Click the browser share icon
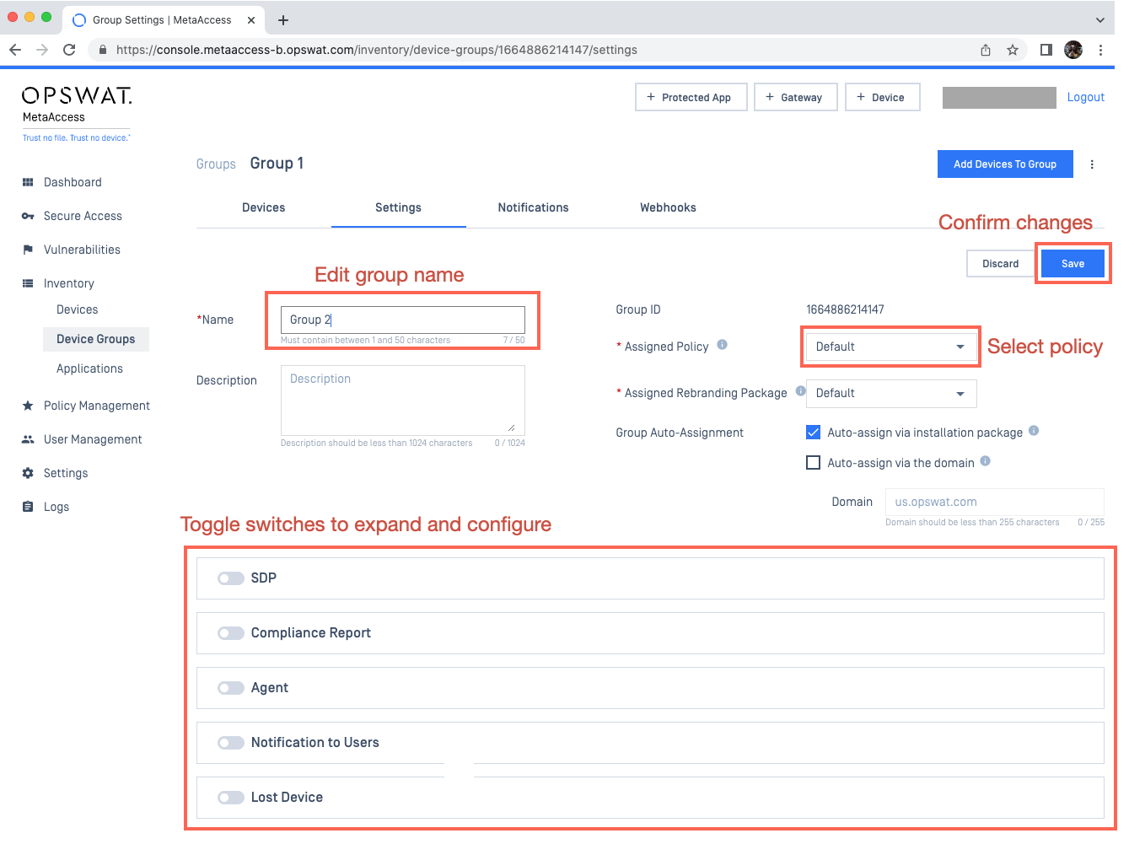This screenshot has height=844, width=1129. click(986, 50)
